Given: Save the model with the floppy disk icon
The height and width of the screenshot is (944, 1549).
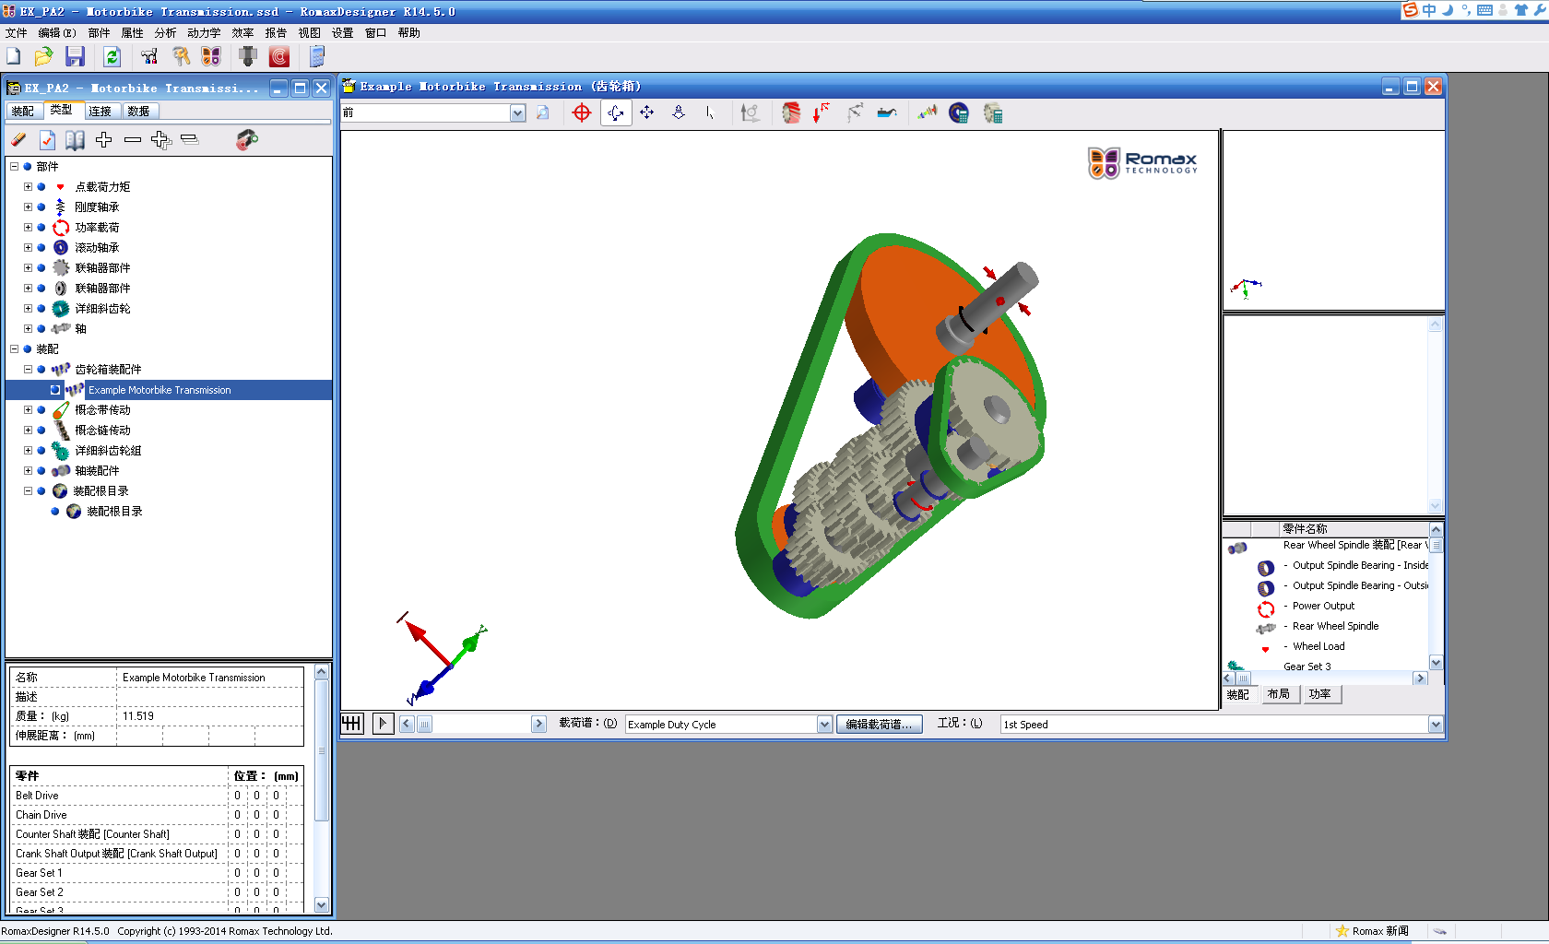Looking at the screenshot, I should click(x=75, y=57).
